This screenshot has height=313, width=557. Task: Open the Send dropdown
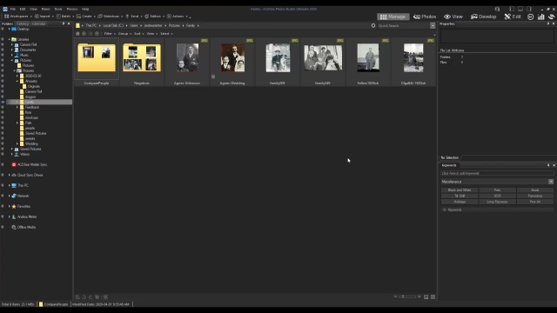[x=133, y=17]
